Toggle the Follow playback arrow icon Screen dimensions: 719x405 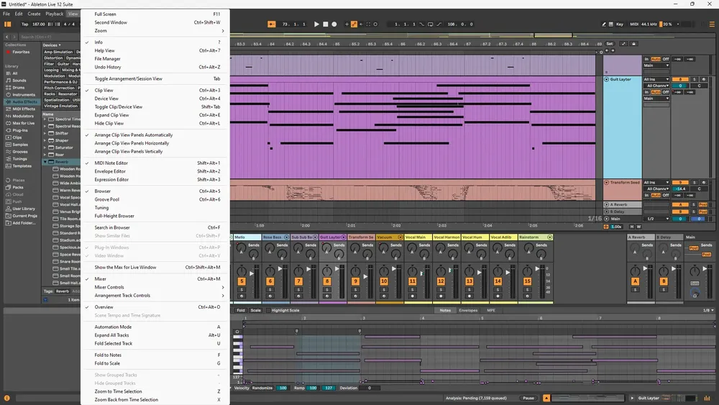point(272,24)
